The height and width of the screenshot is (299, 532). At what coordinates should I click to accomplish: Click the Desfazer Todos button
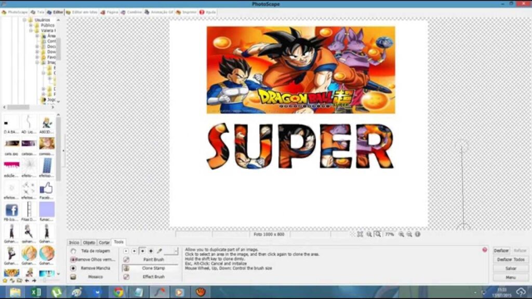pyautogui.click(x=511, y=260)
